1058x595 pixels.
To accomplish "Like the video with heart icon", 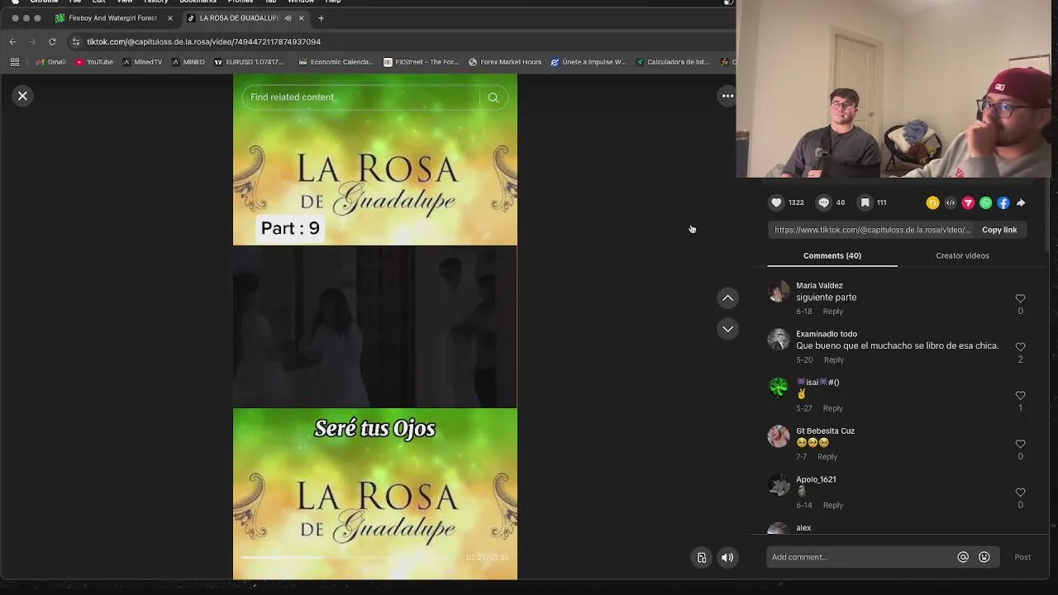I will pos(776,202).
